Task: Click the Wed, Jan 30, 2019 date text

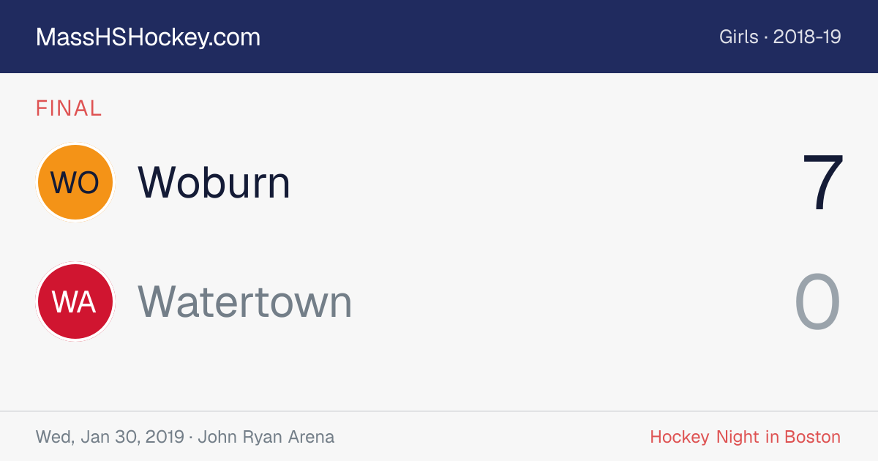Action: (110, 437)
